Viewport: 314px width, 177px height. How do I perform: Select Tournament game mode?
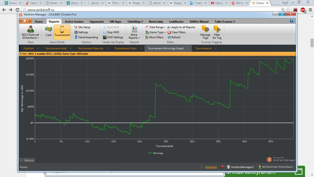coord(62,32)
